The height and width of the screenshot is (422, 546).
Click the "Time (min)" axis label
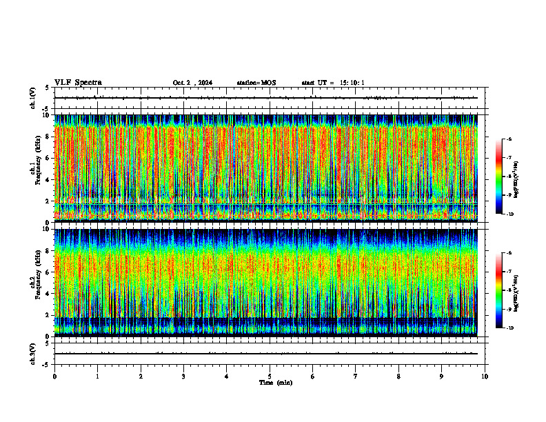[x=276, y=383]
